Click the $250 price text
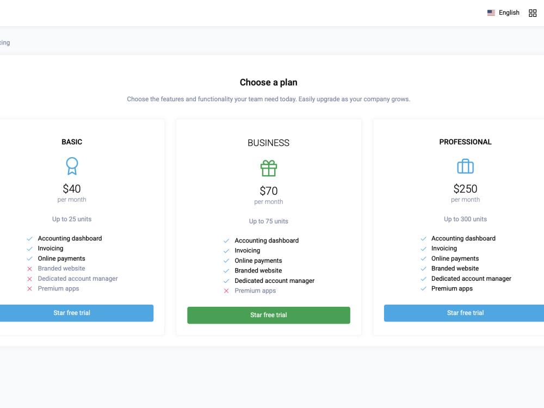 pos(465,189)
